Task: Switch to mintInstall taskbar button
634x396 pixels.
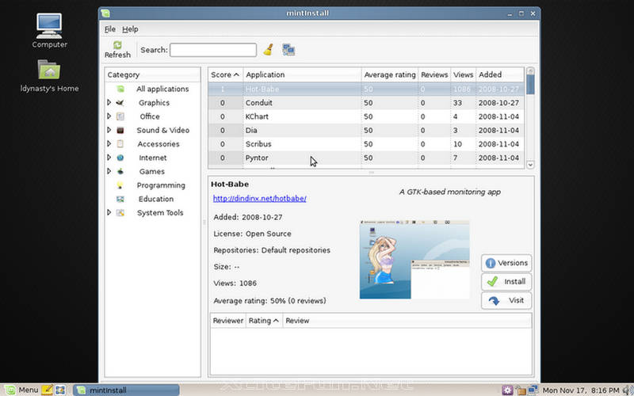Action: point(126,390)
